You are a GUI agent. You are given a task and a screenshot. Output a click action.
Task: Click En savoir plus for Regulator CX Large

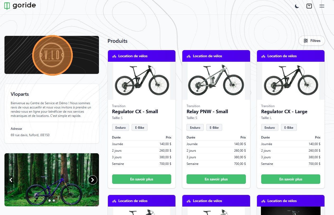click(291, 179)
